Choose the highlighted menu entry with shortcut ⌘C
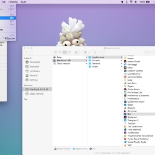The height and width of the screenshot is (155, 155). point(8,18)
